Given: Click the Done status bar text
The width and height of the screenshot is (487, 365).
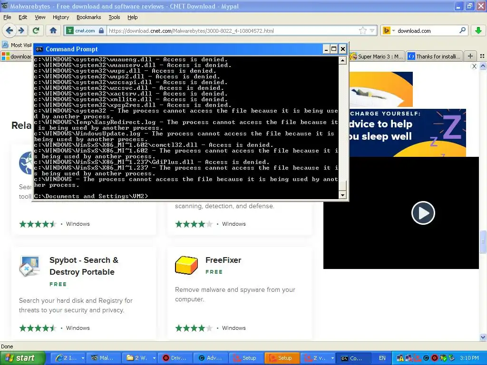Looking at the screenshot, I should pyautogui.click(x=7, y=346).
